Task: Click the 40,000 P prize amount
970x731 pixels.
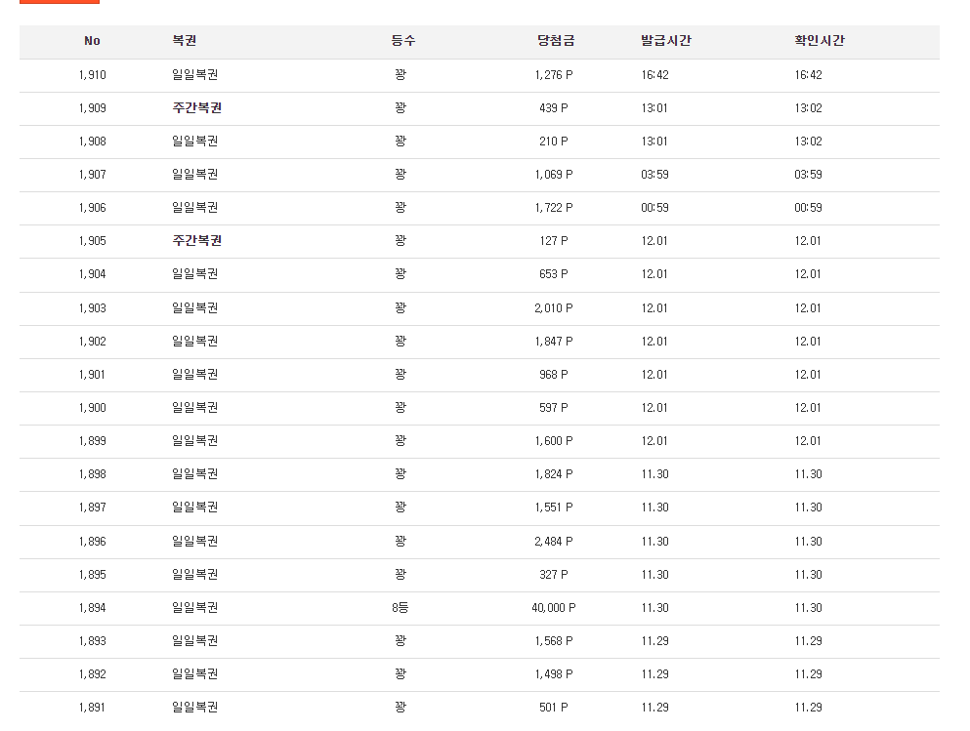Action: coord(554,608)
